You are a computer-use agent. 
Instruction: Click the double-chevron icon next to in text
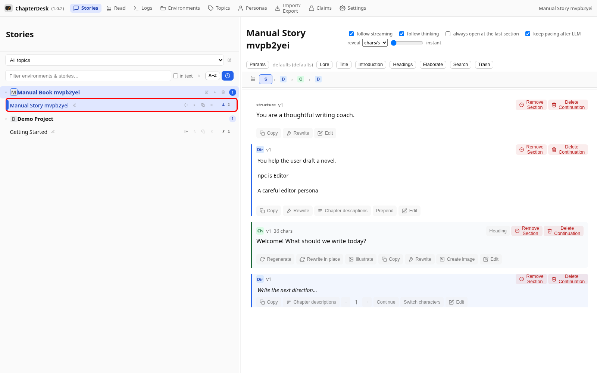click(199, 76)
